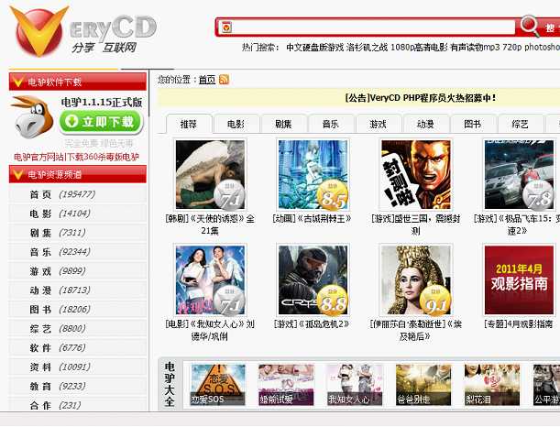This screenshot has height=427, width=560.
Task: Click hot search 中文硬盘版游戏
Action: (x=314, y=47)
